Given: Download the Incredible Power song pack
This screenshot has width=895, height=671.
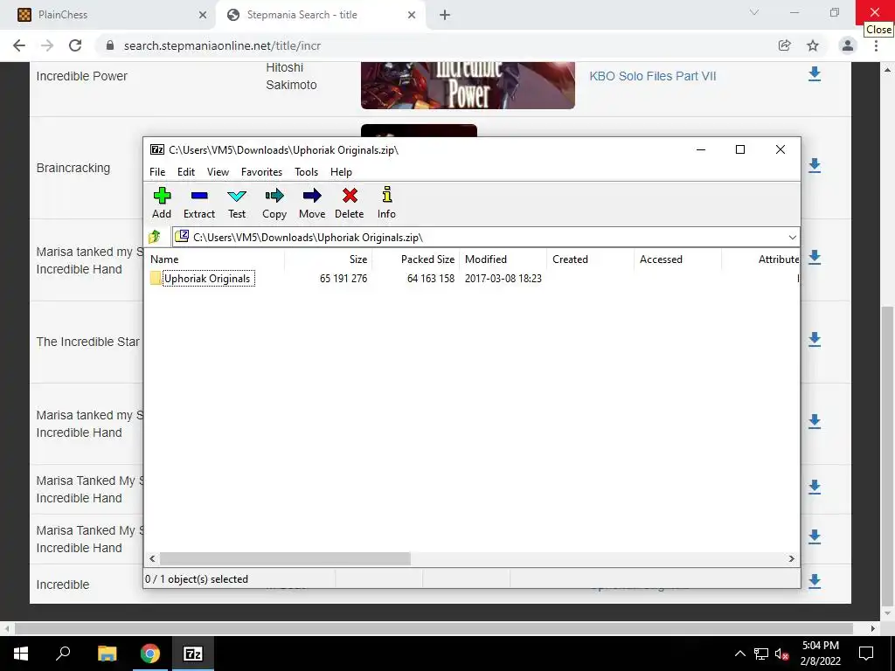Looking at the screenshot, I should pos(815,74).
